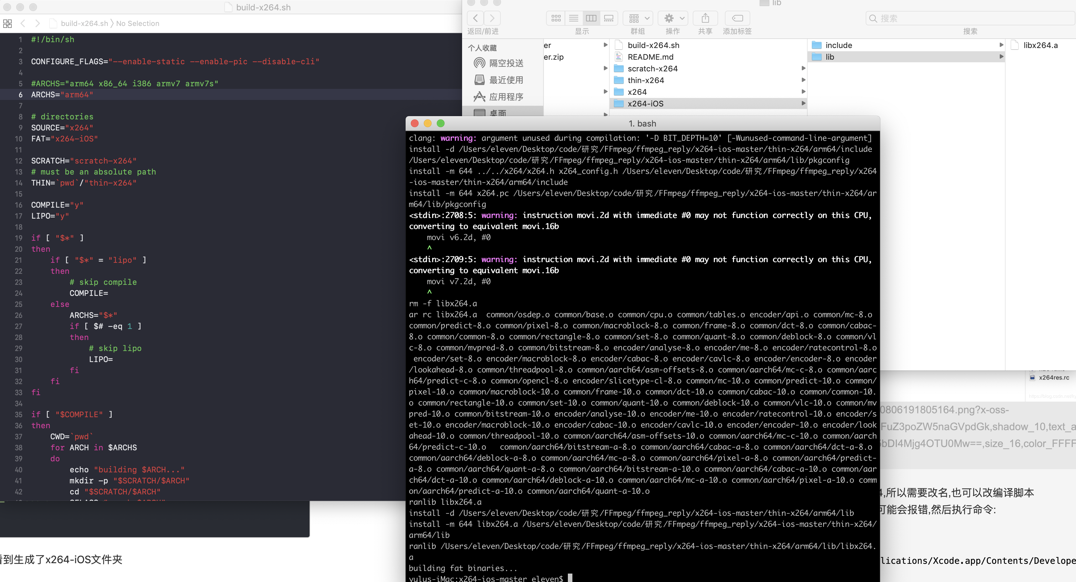Click the add tags icon
Image resolution: width=1076 pixels, height=582 pixels.
tap(737, 18)
